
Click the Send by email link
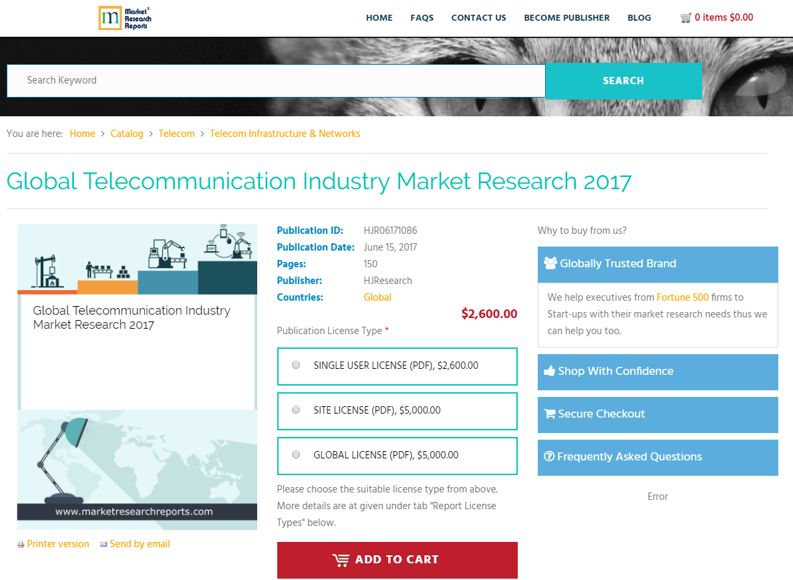point(140,544)
